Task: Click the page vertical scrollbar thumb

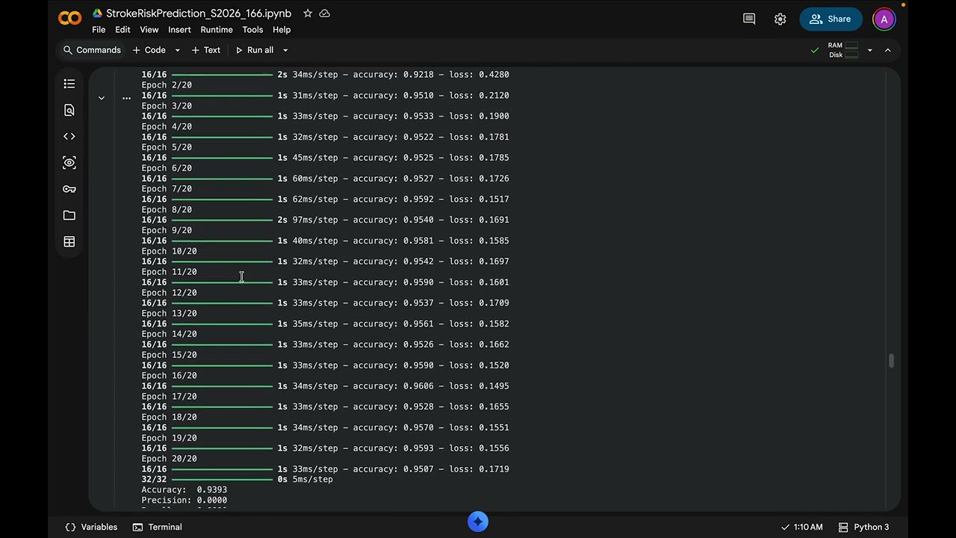Action: [891, 361]
